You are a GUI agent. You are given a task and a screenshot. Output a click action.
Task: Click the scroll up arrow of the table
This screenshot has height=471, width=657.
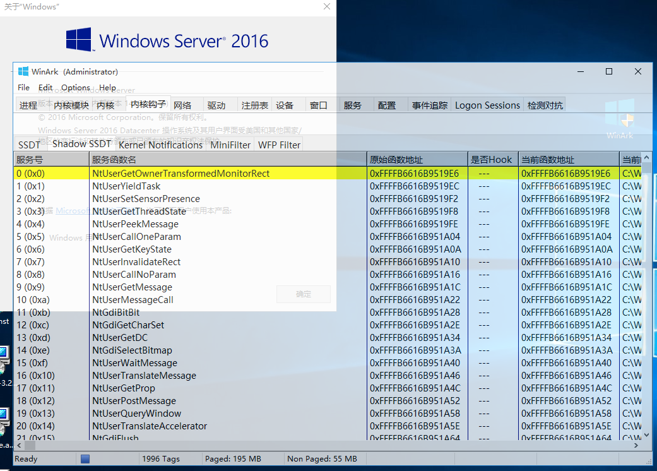(647, 158)
